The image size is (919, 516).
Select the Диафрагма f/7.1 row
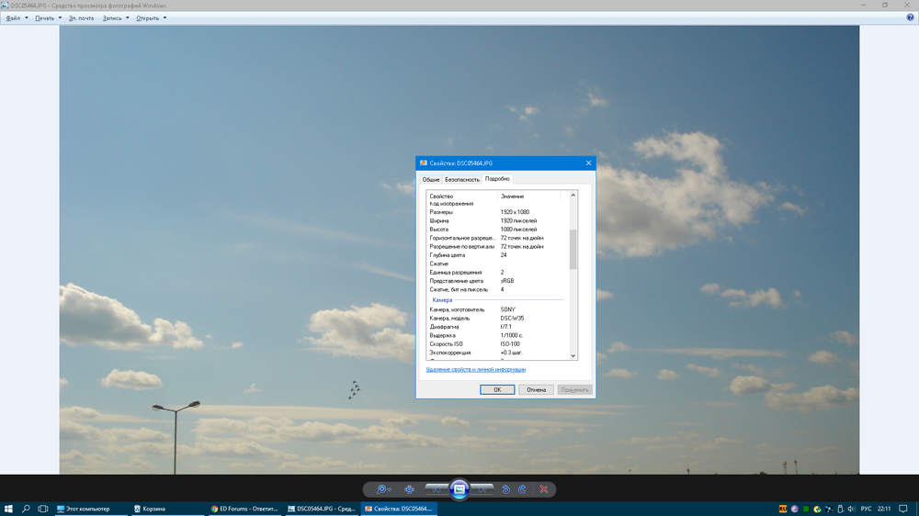point(497,327)
